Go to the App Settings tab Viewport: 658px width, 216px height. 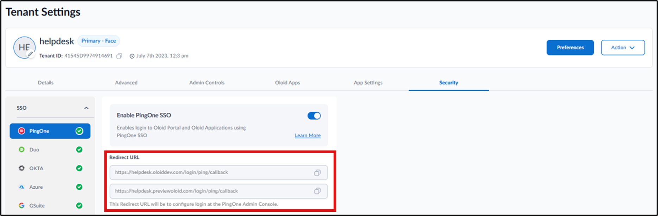coord(368,83)
